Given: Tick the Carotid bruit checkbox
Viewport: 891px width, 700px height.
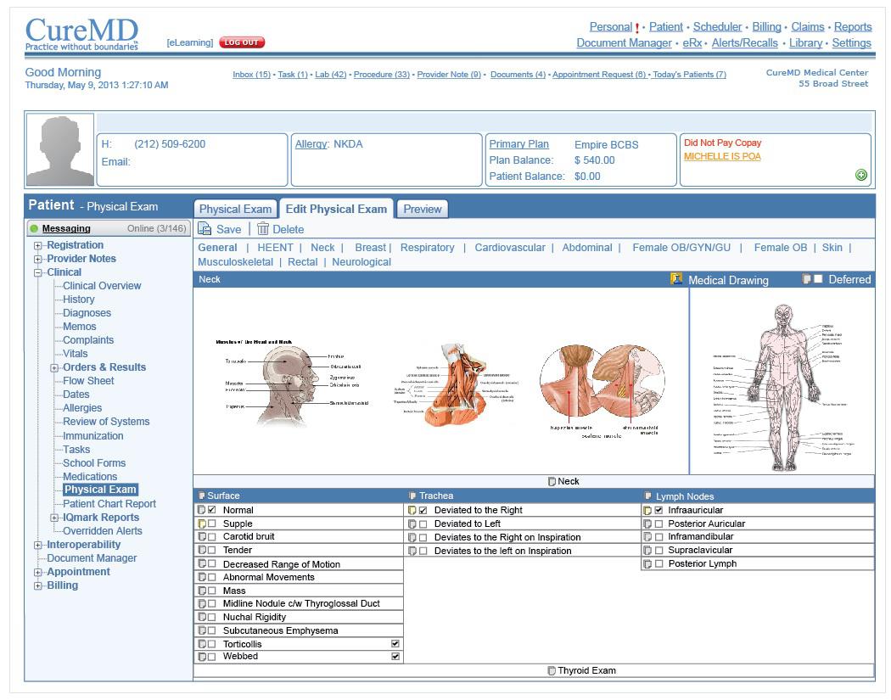Looking at the screenshot, I should tap(212, 537).
